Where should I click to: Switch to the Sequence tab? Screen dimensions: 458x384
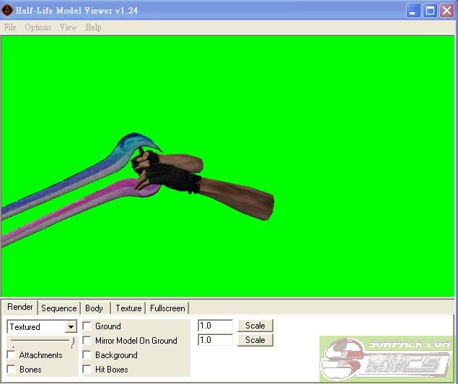pyautogui.click(x=58, y=308)
